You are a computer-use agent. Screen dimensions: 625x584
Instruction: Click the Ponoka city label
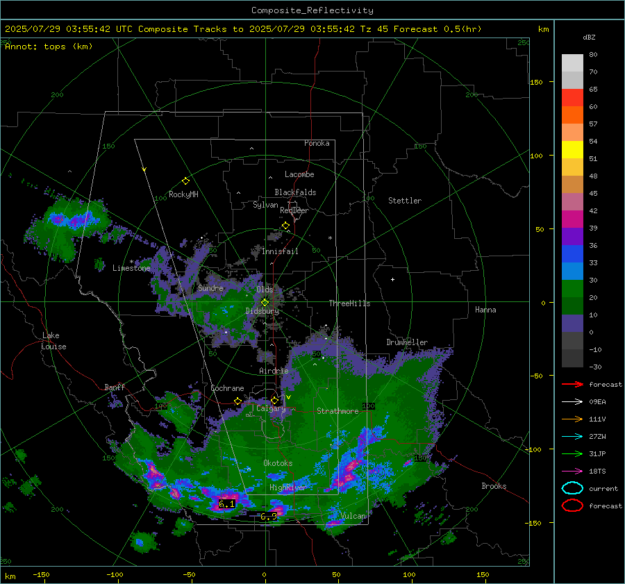[x=317, y=143]
